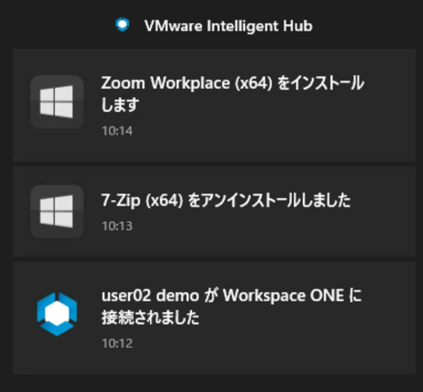This screenshot has height=392, width=423.
Task: Click the Windows icon on Zoom Workplace notification
Action: (57, 101)
